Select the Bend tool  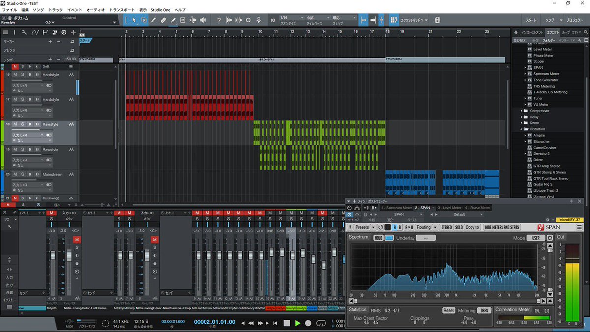pyautogui.click(x=193, y=20)
